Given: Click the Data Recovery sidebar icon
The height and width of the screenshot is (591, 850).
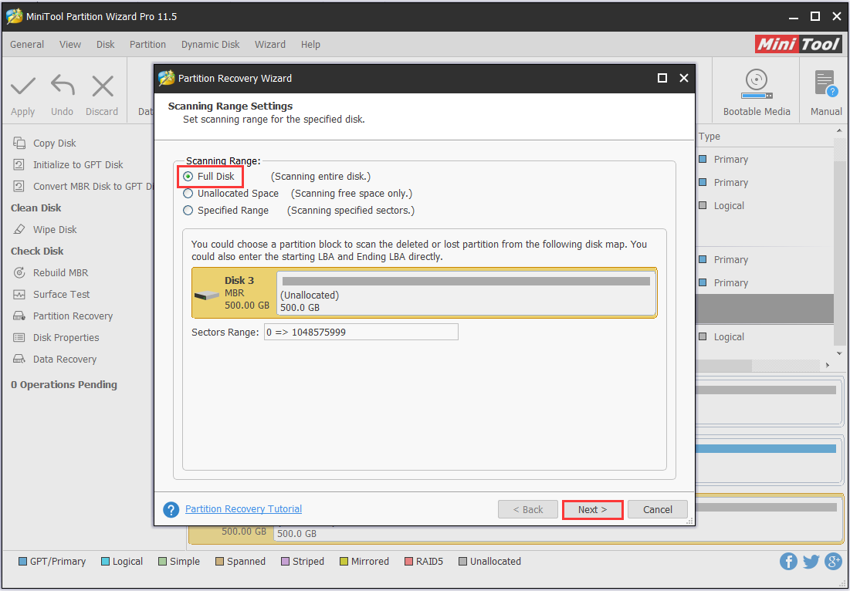Looking at the screenshot, I should 19,359.
